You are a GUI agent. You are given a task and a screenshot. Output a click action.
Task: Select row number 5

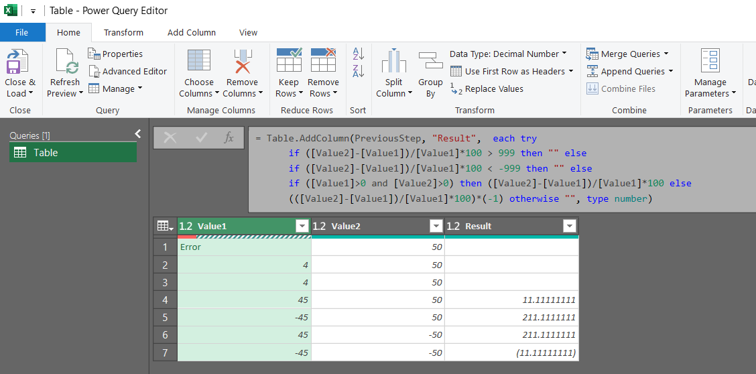(166, 317)
